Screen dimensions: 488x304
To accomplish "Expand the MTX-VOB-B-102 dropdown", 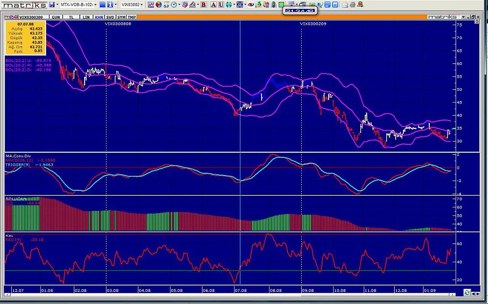I will tap(94, 4).
